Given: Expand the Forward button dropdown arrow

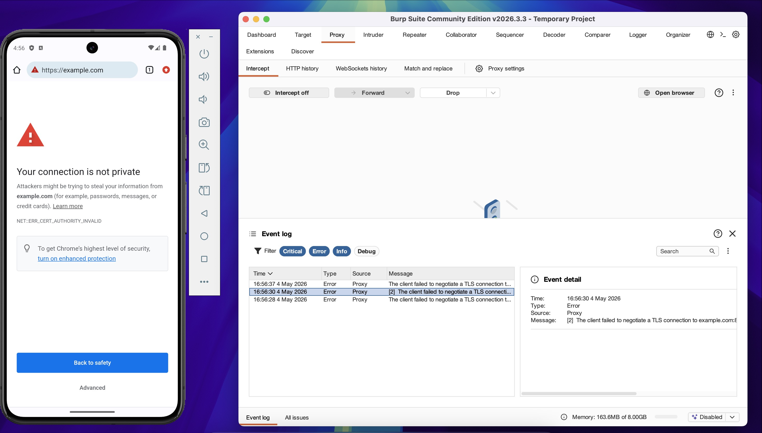Looking at the screenshot, I should [x=407, y=93].
